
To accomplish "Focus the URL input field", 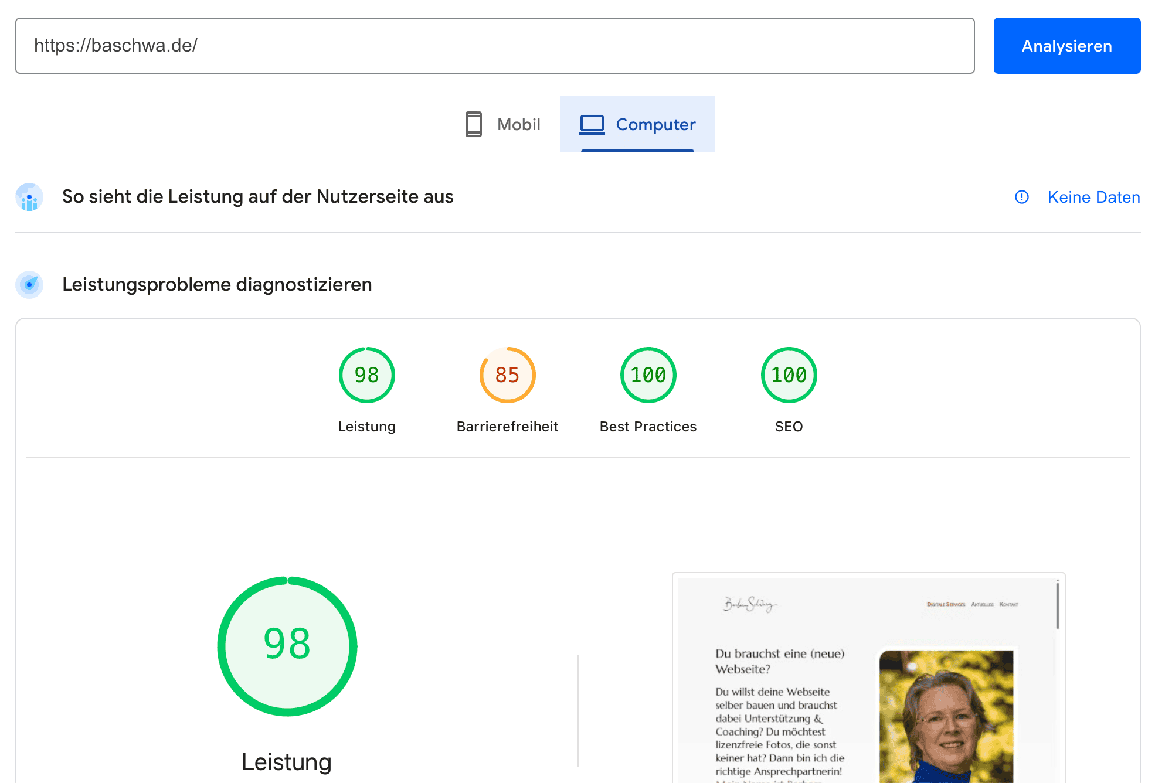I will pos(494,46).
